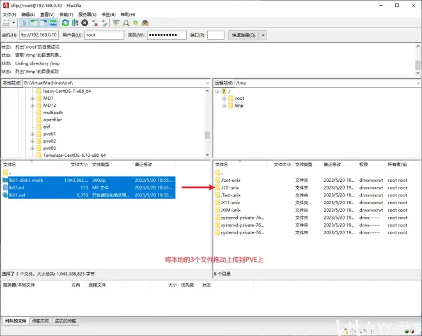
Task: Sort remote files by 所有者/组 column
Action: click(397, 164)
